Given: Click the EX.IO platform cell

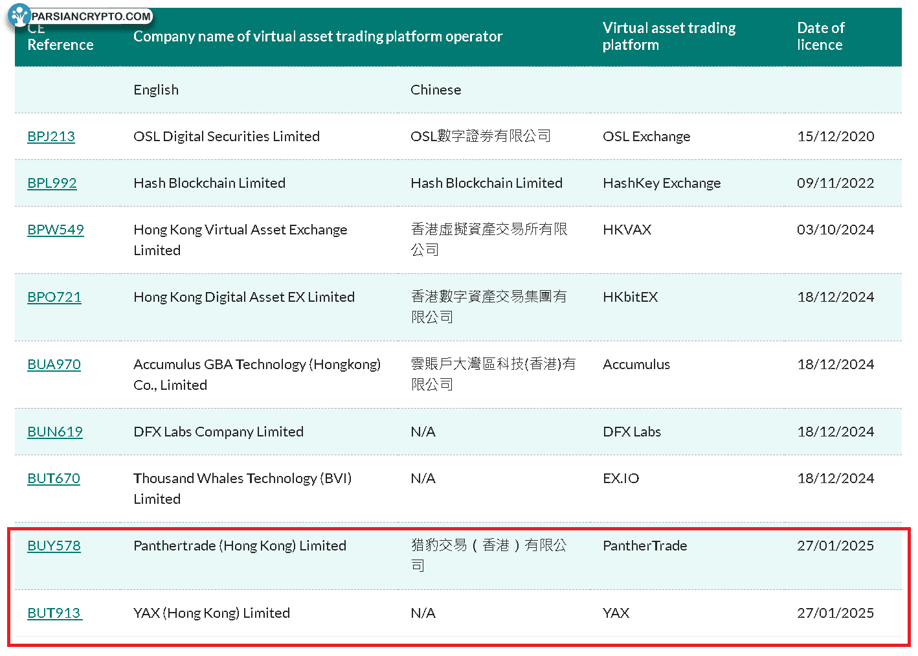Looking at the screenshot, I should (x=621, y=479).
